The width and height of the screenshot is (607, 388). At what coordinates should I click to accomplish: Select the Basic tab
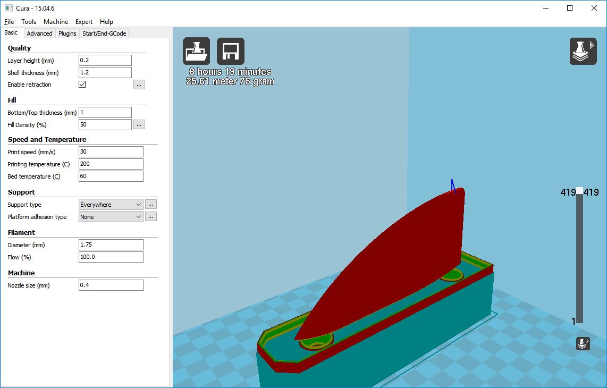[11, 32]
